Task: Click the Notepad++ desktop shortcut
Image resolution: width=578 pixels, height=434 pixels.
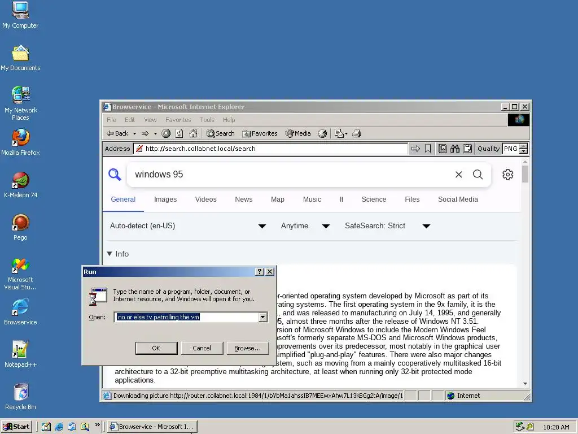Action: pos(20,355)
